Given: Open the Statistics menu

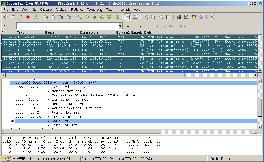Looking at the screenshot, I should 76,10.
